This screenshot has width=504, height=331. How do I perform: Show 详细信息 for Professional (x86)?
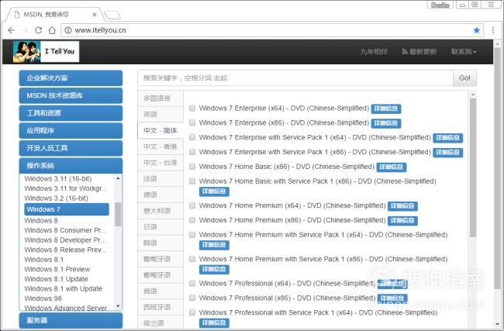click(x=392, y=298)
